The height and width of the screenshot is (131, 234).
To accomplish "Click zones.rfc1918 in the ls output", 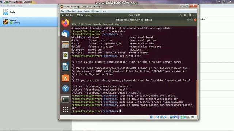I will (x=139, y=53).
